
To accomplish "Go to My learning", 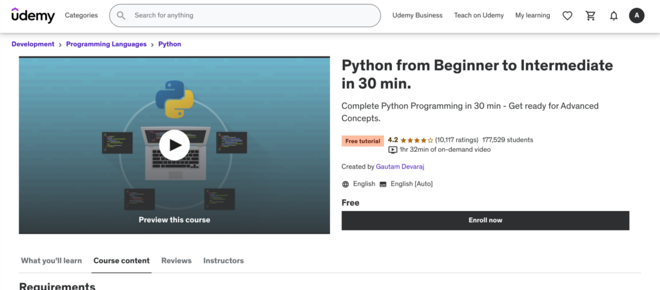I will pos(532,15).
